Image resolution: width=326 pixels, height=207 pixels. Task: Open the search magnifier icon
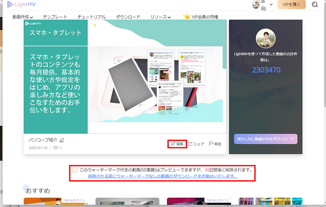[315, 4]
